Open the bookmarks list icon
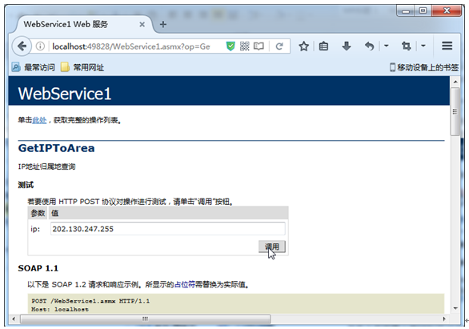This screenshot has width=469, height=329. (323, 46)
